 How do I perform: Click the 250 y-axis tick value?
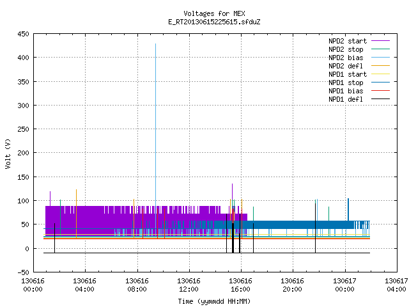pos(23,129)
